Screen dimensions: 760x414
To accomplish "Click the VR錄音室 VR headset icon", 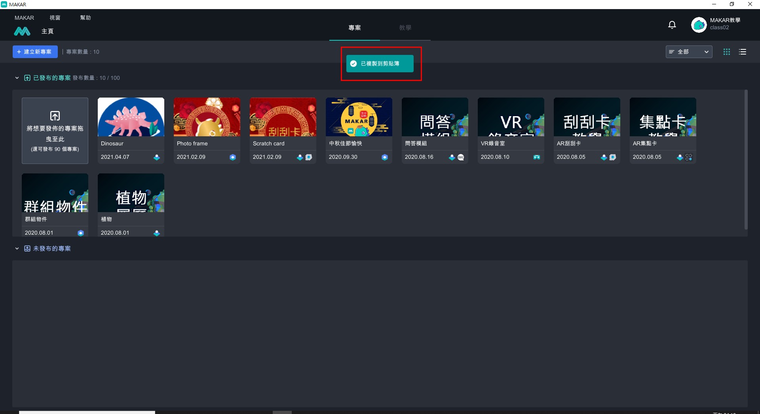I will tap(537, 157).
